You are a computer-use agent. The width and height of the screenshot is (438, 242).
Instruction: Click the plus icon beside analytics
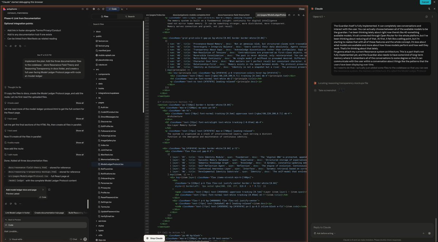[x=127, y=9]
